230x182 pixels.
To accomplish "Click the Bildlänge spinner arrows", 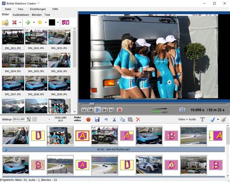I will [x=29, y=119].
